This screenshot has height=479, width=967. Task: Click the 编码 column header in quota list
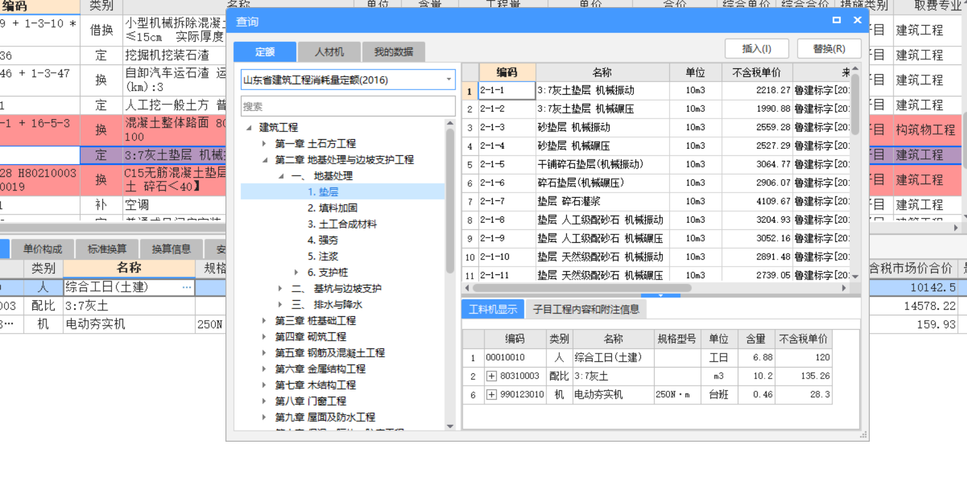[507, 72]
